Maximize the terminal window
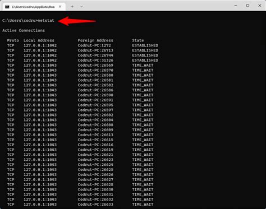266x209 pixels. pos(247,6)
